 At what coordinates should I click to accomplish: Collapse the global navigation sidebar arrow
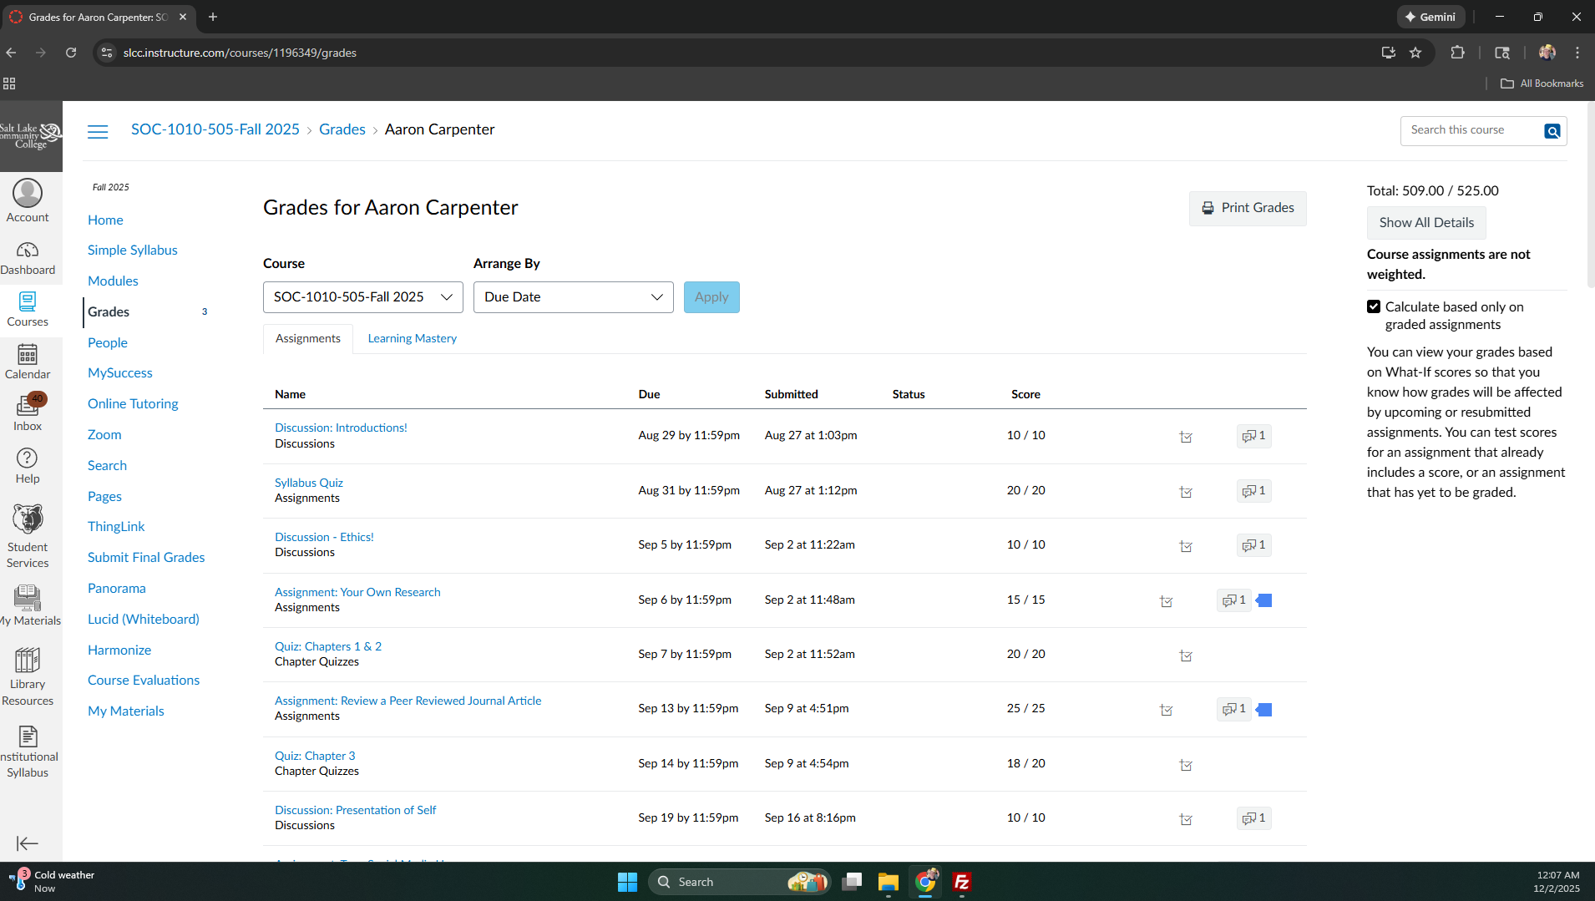tap(28, 843)
